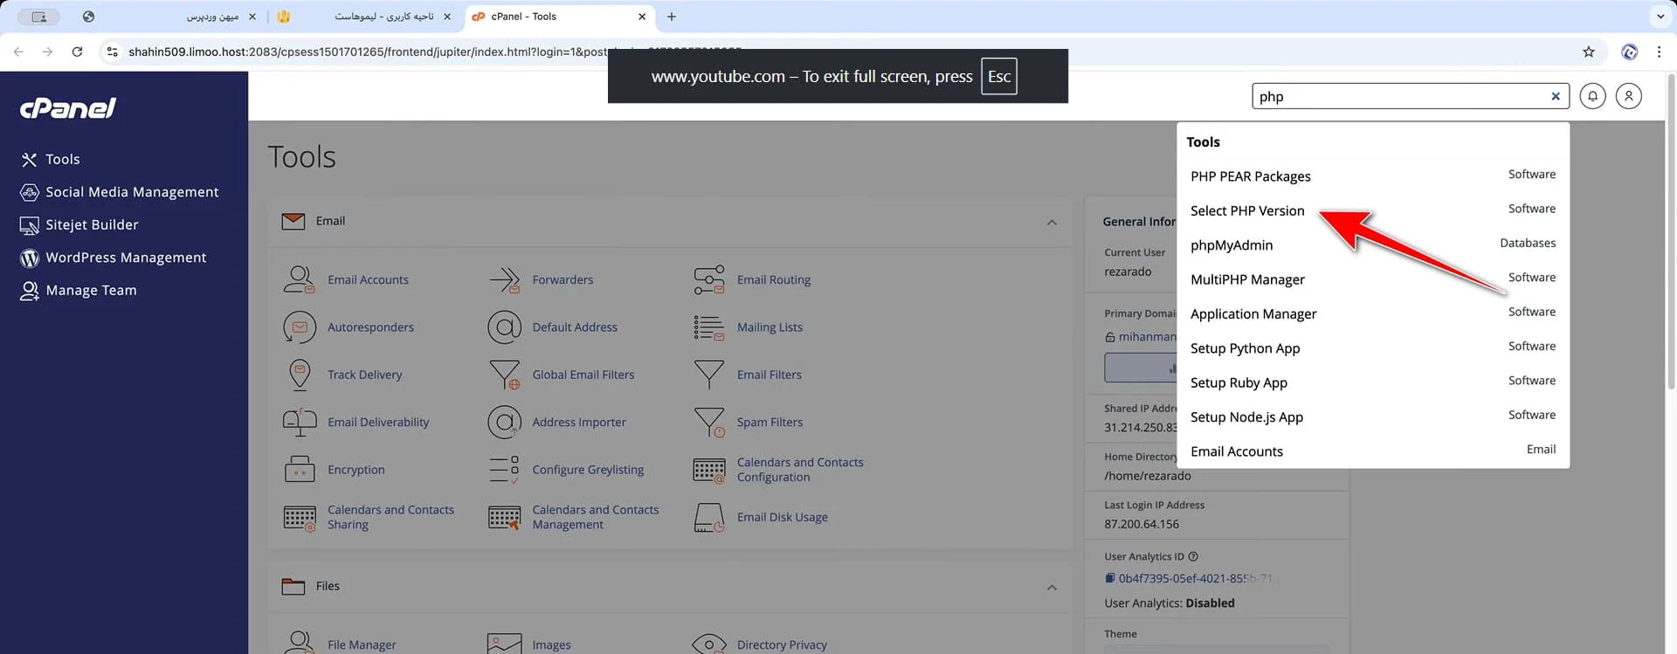This screenshot has width=1677, height=654.
Task: Copy the User Analytics ID icon
Action: coord(1109,578)
